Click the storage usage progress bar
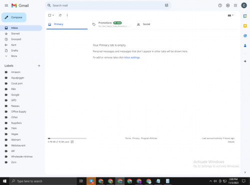This screenshot has width=250, height=185. (67, 138)
